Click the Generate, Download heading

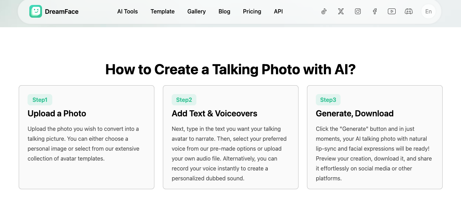coord(354,114)
